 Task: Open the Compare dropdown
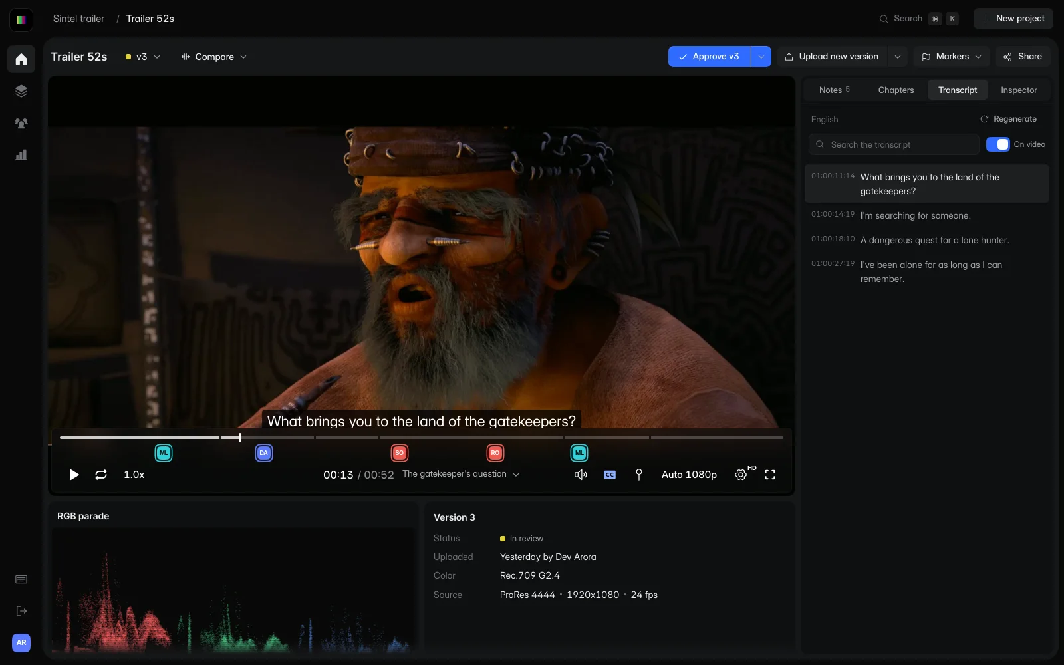[214, 57]
